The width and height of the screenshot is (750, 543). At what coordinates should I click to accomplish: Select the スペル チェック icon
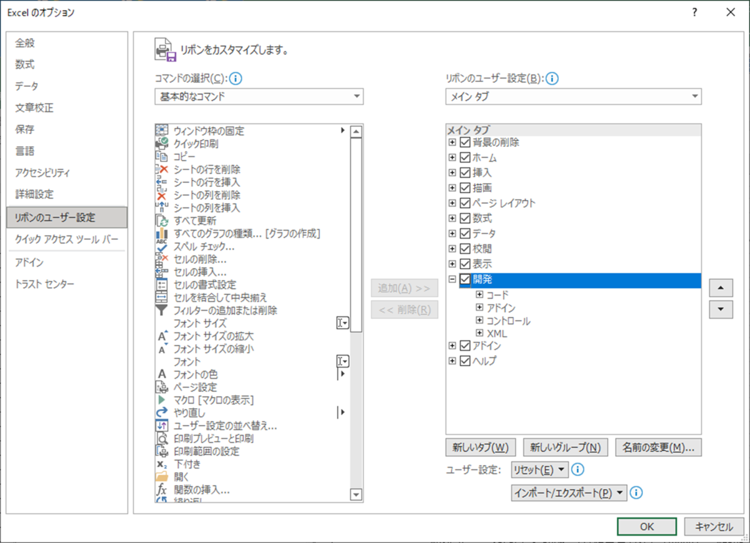point(161,246)
